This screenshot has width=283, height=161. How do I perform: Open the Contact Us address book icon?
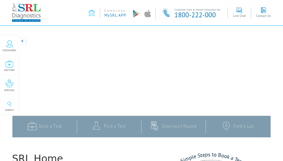(x=263, y=10)
